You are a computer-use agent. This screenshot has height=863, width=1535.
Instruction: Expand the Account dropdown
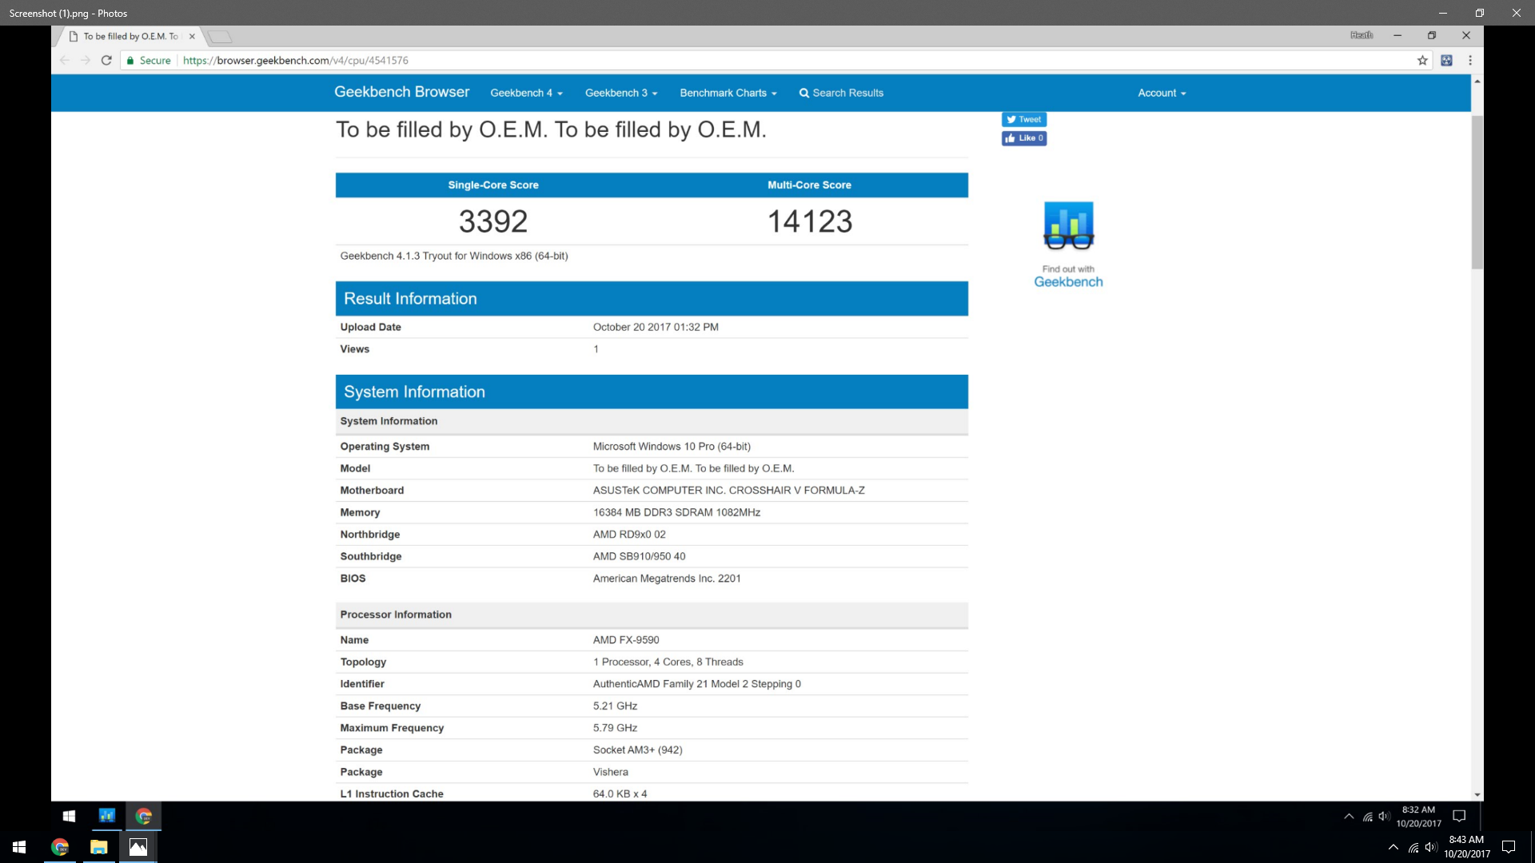click(x=1162, y=93)
